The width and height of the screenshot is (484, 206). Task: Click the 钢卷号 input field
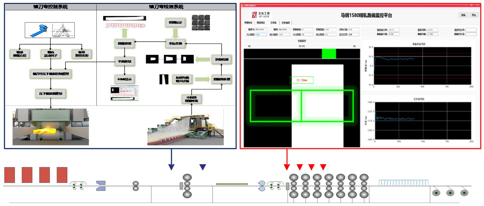pos(262,30)
